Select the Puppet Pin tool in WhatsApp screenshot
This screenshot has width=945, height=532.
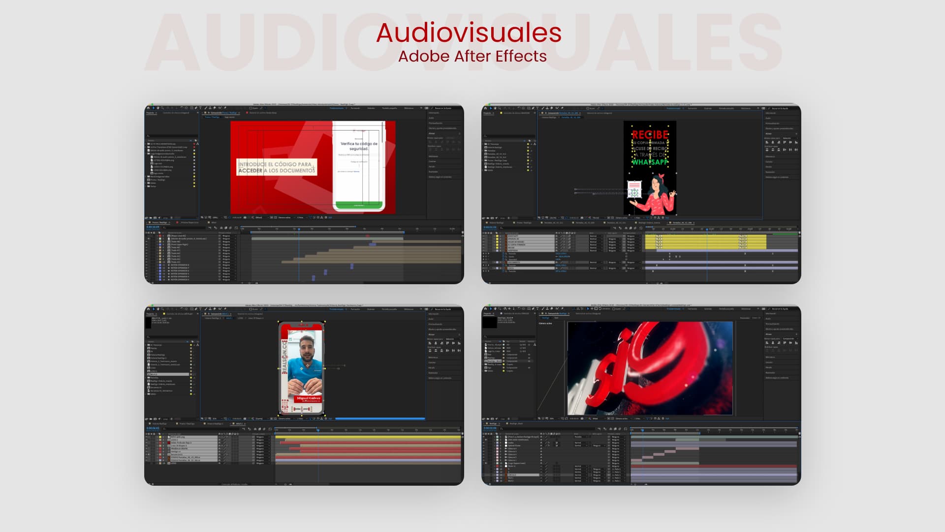pyautogui.click(x=562, y=108)
